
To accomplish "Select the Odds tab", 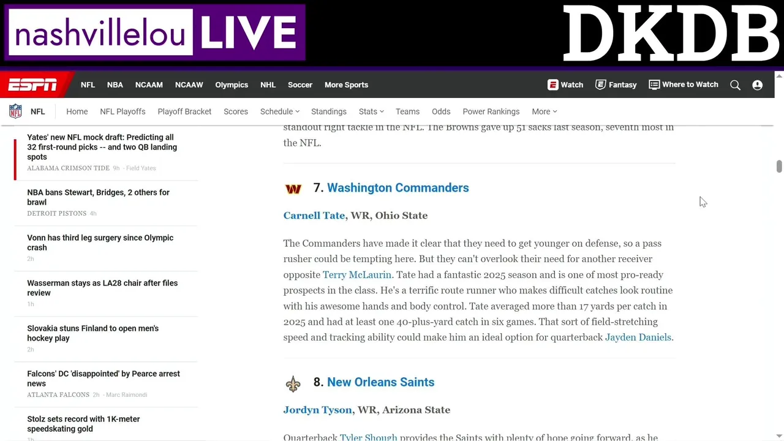I will [441, 111].
